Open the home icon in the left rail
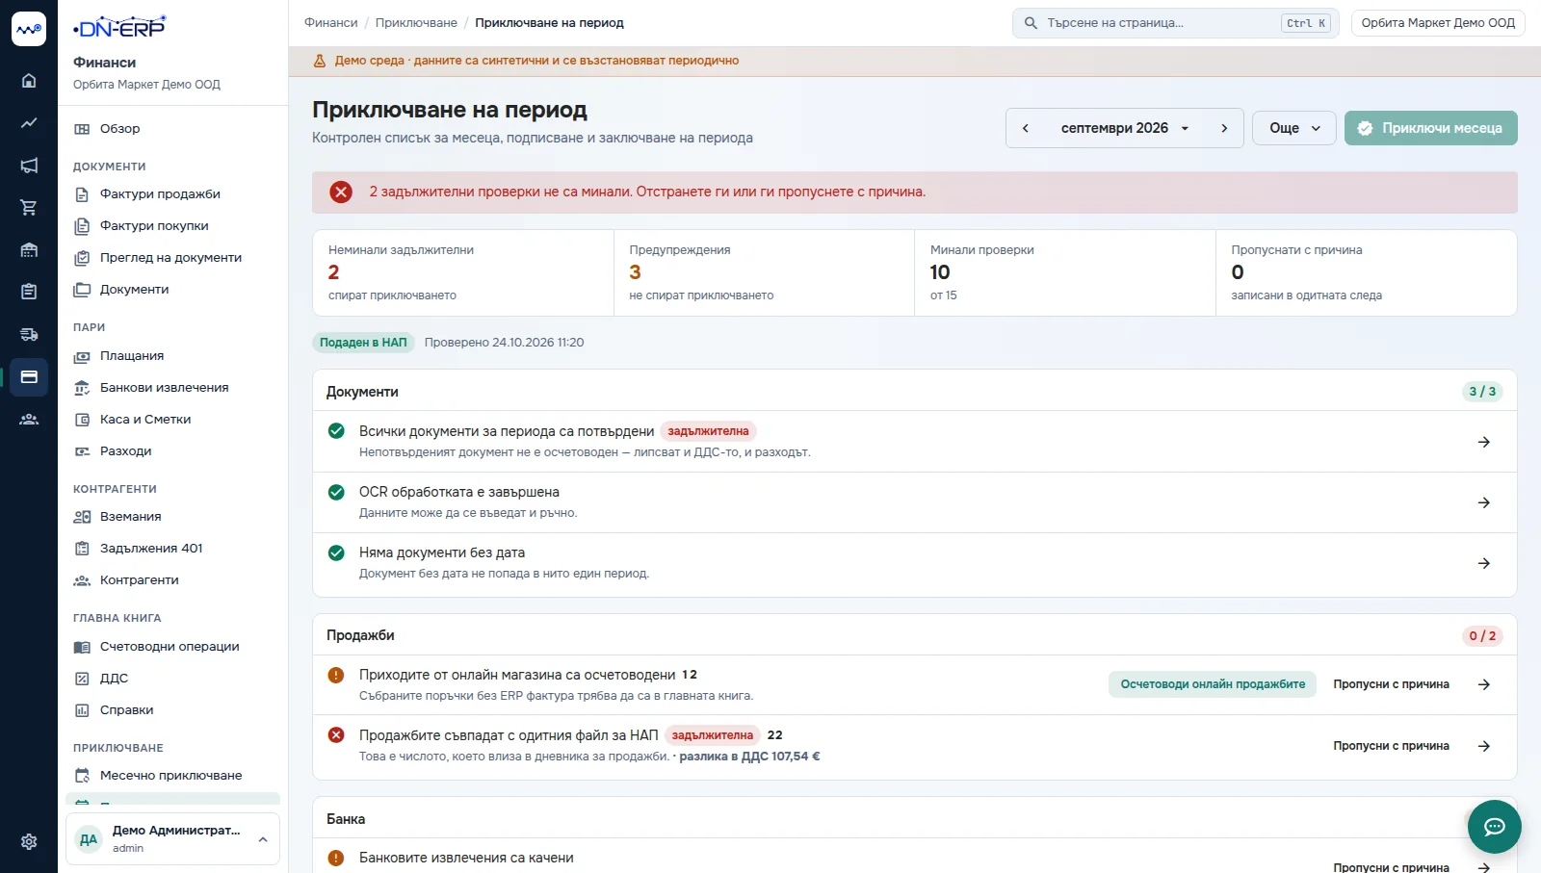The height and width of the screenshot is (873, 1541). tap(29, 81)
